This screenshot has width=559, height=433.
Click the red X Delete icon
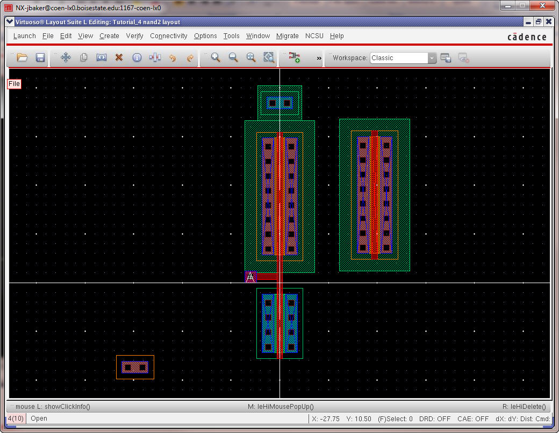click(119, 57)
